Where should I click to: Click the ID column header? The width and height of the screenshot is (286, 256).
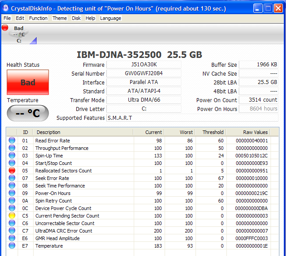coord(25,132)
